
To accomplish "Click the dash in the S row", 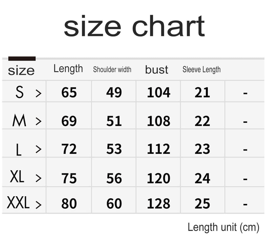I will coord(245,93).
